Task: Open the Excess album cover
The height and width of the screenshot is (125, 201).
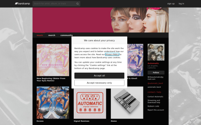Action: (53, 103)
